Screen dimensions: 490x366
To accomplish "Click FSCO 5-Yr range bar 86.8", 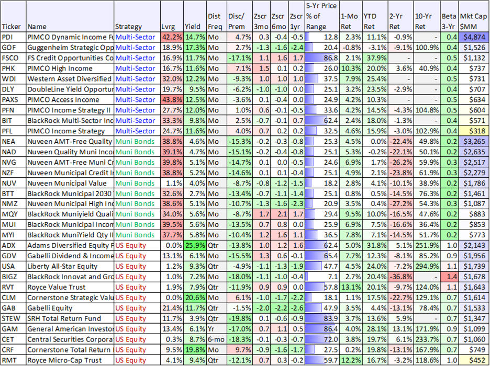I will pyautogui.click(x=322, y=58).
